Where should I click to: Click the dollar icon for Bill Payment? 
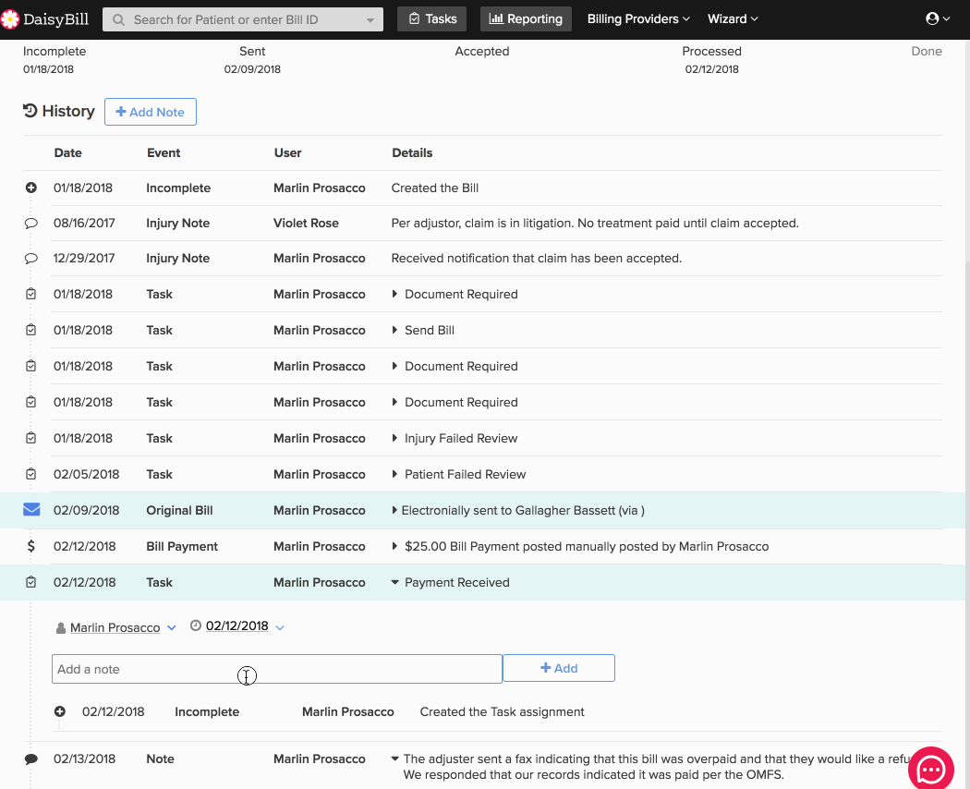(30, 546)
